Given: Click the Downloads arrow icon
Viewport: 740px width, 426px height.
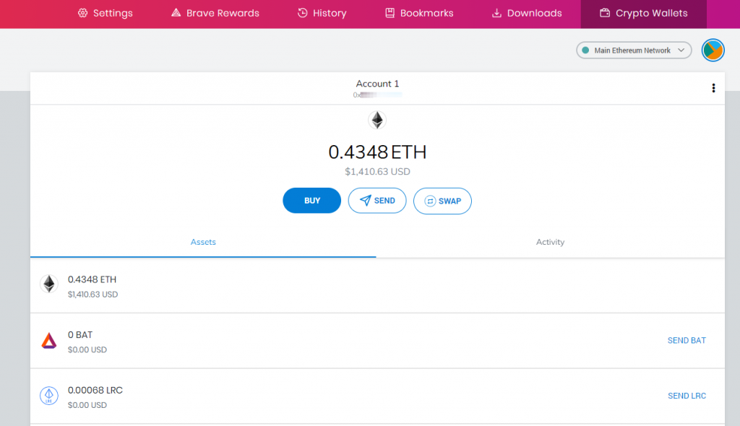Looking at the screenshot, I should coord(496,13).
